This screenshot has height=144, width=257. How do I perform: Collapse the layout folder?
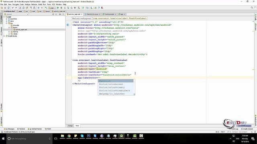tap(9, 28)
